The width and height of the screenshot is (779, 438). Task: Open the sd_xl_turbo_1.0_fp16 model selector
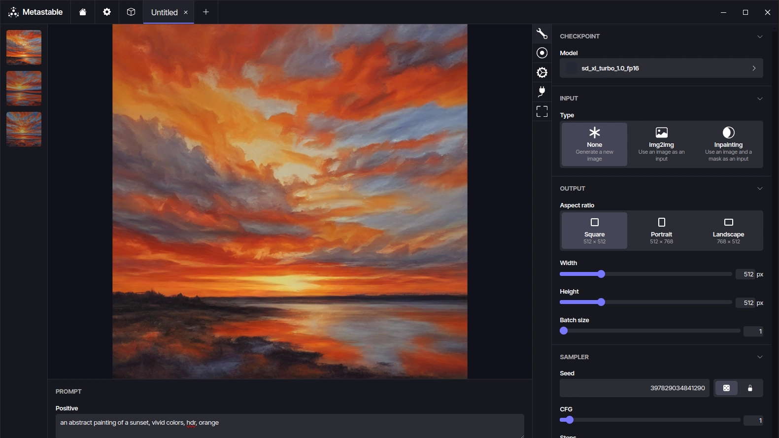(661, 68)
